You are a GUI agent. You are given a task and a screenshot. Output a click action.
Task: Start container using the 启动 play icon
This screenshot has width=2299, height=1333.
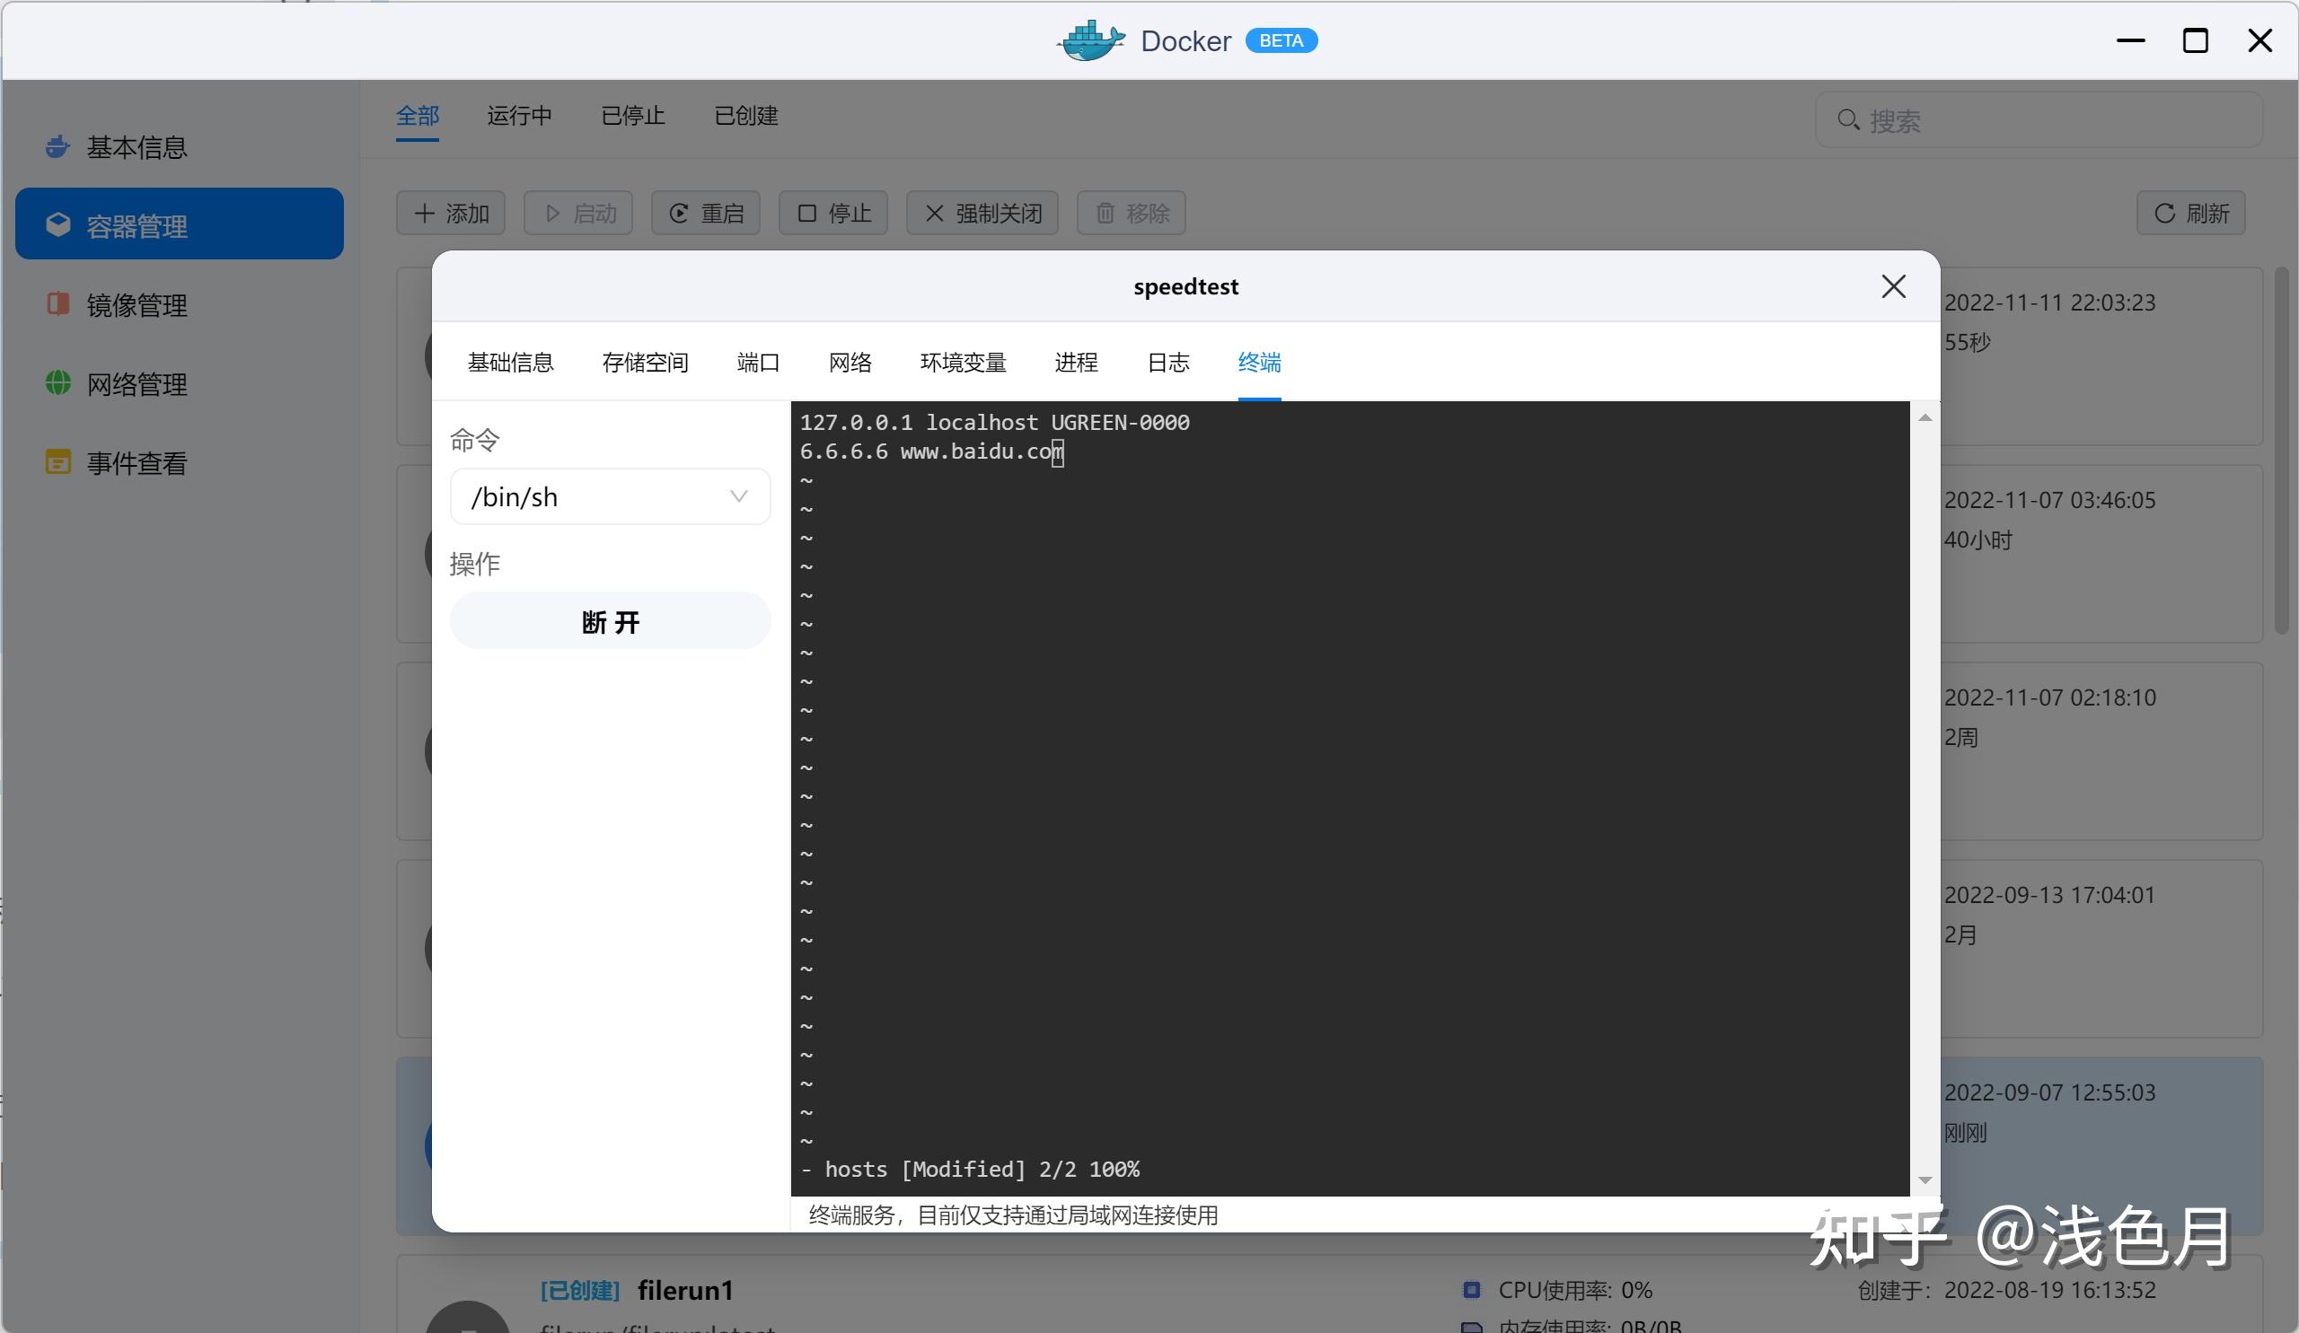point(552,213)
